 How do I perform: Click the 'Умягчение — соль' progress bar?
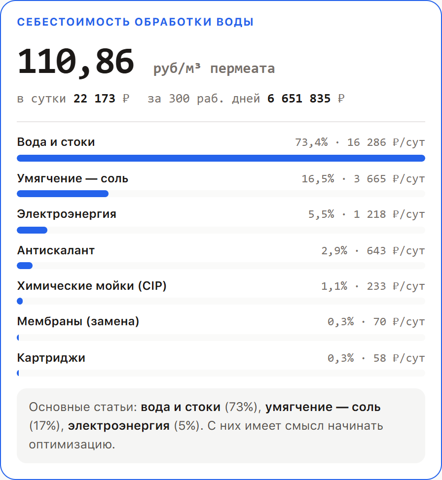point(221,194)
